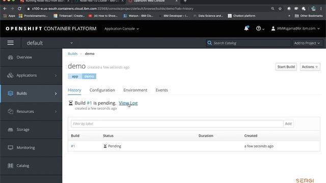Click the Overview sidebar icon
The image size is (326, 183).
pos(10,57)
